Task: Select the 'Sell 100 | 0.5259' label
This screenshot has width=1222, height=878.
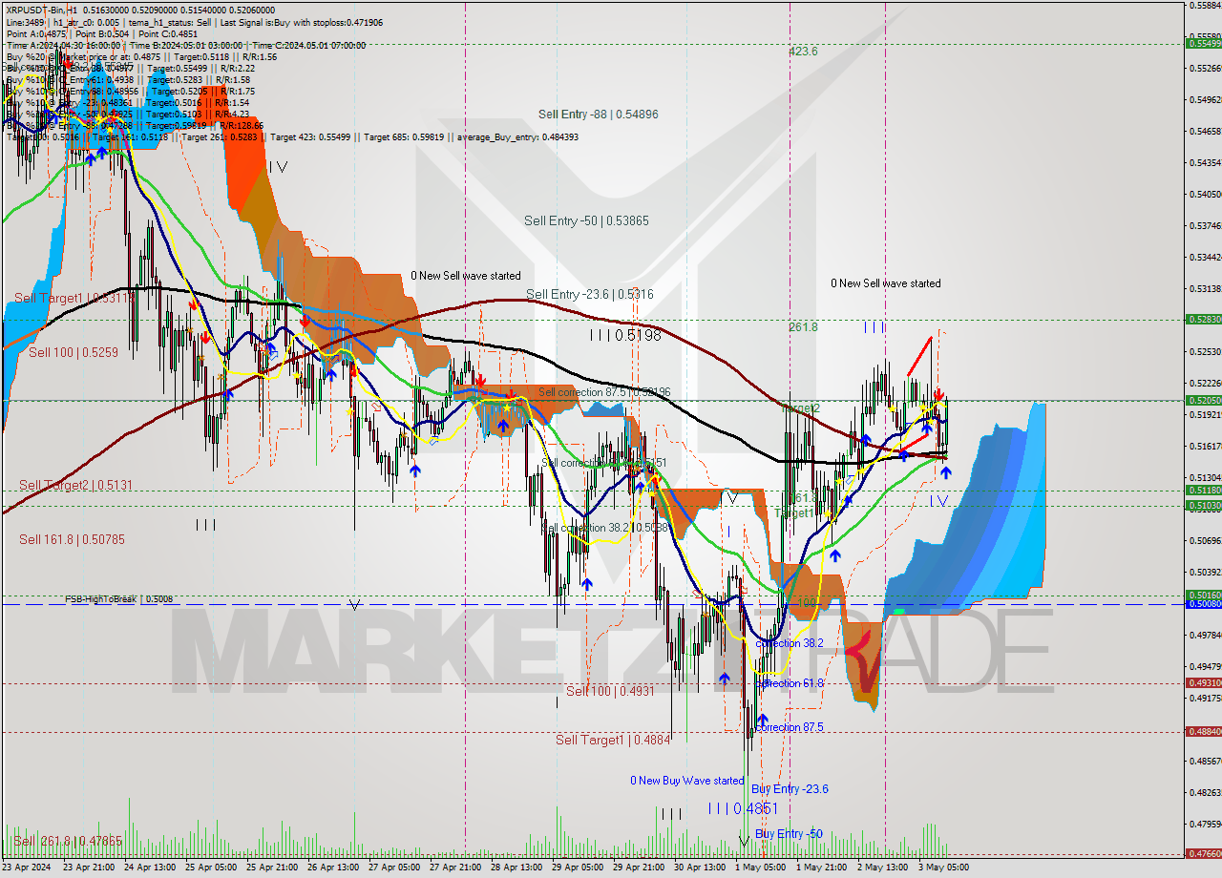Action: coord(74,353)
